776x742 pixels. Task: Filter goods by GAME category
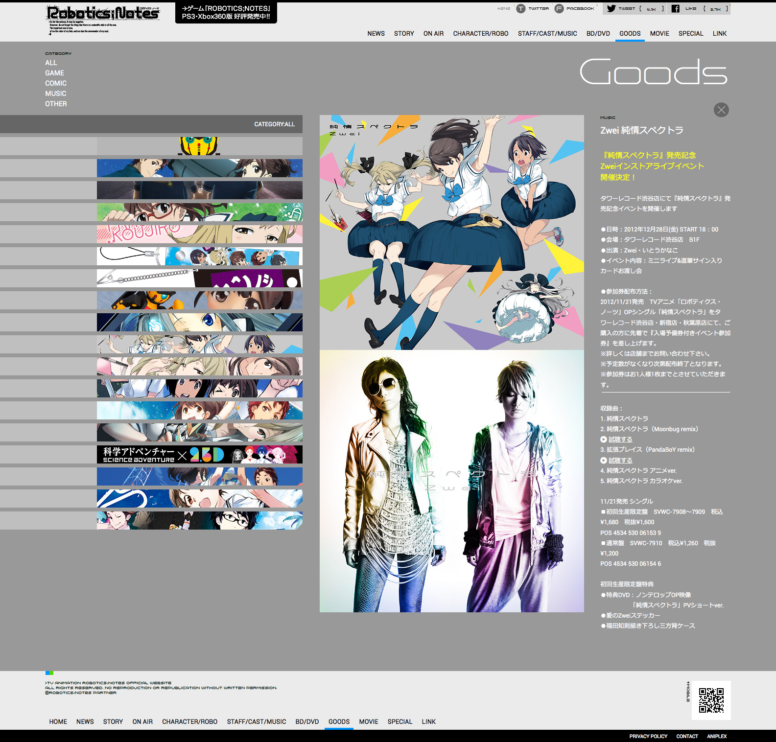(x=55, y=73)
